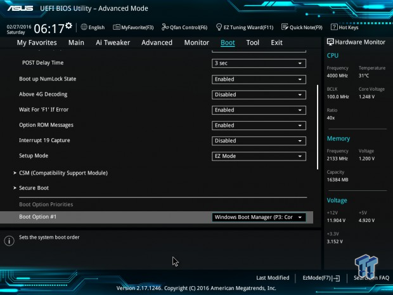This screenshot has width=393, height=295.
Task: Click Last Modified at the bottom
Action: coord(273,278)
